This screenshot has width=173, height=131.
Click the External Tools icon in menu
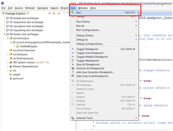[73, 118]
